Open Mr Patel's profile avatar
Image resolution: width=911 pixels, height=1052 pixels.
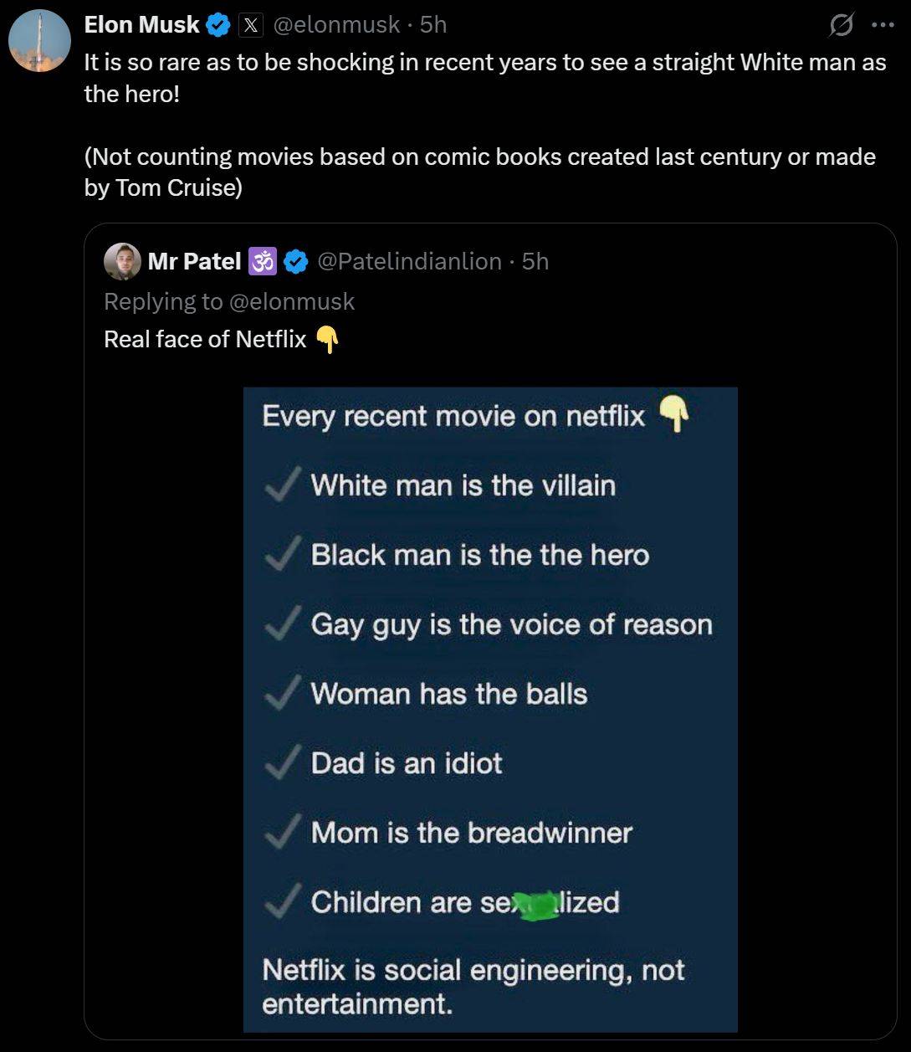click(x=122, y=261)
